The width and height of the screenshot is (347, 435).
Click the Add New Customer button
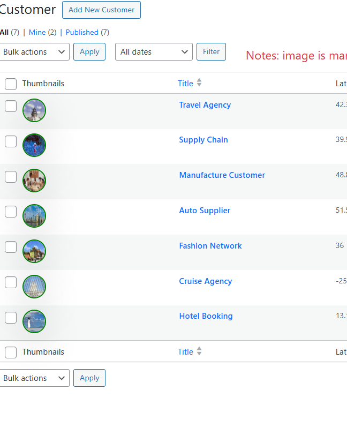(102, 10)
